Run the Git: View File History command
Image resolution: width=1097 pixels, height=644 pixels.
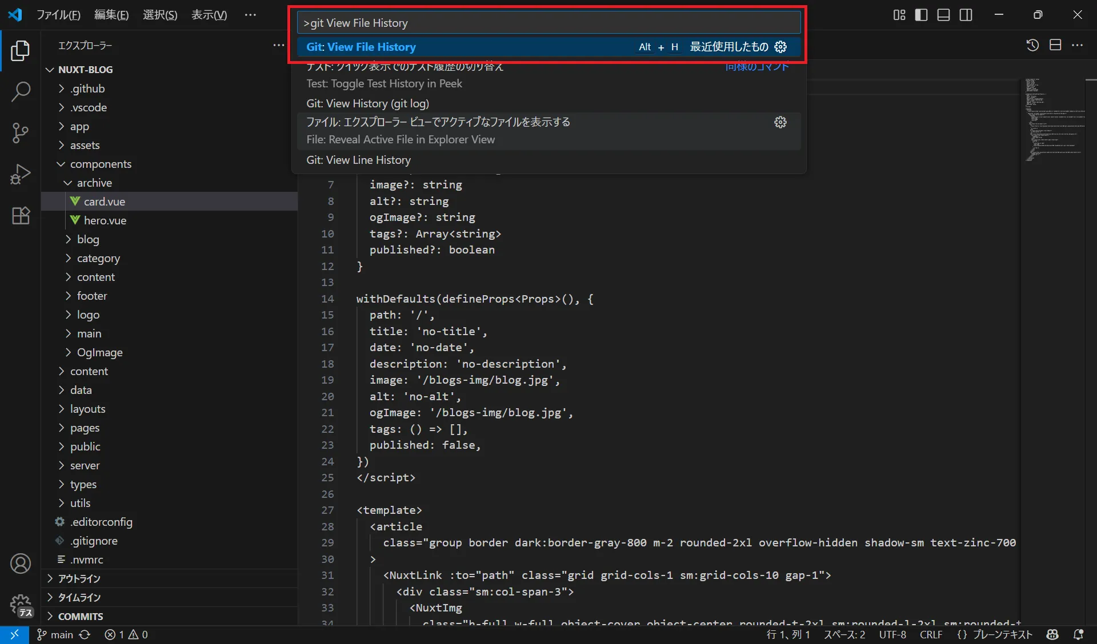(548, 47)
